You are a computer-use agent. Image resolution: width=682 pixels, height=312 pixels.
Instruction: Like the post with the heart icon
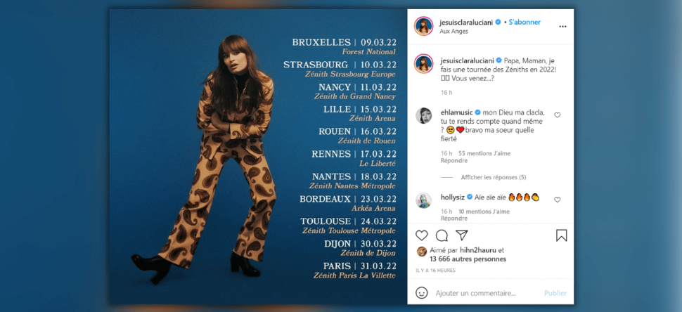[x=421, y=235]
